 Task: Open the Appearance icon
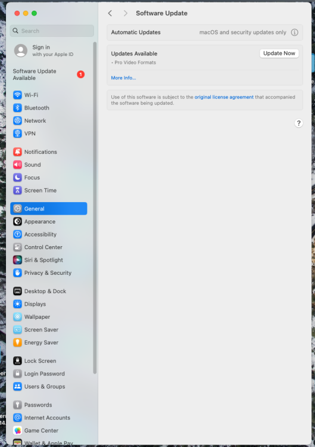17,222
